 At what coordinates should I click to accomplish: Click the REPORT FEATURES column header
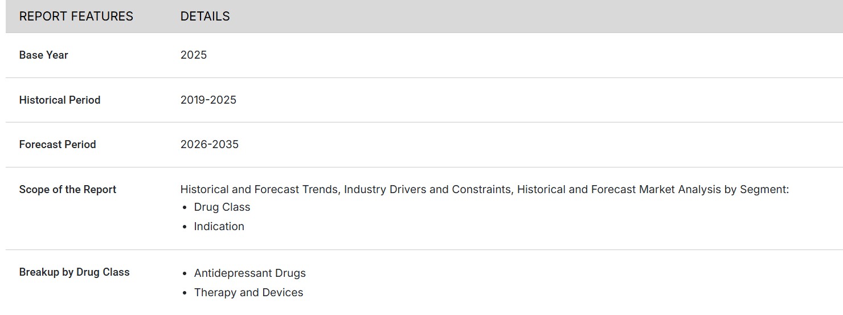[76, 17]
